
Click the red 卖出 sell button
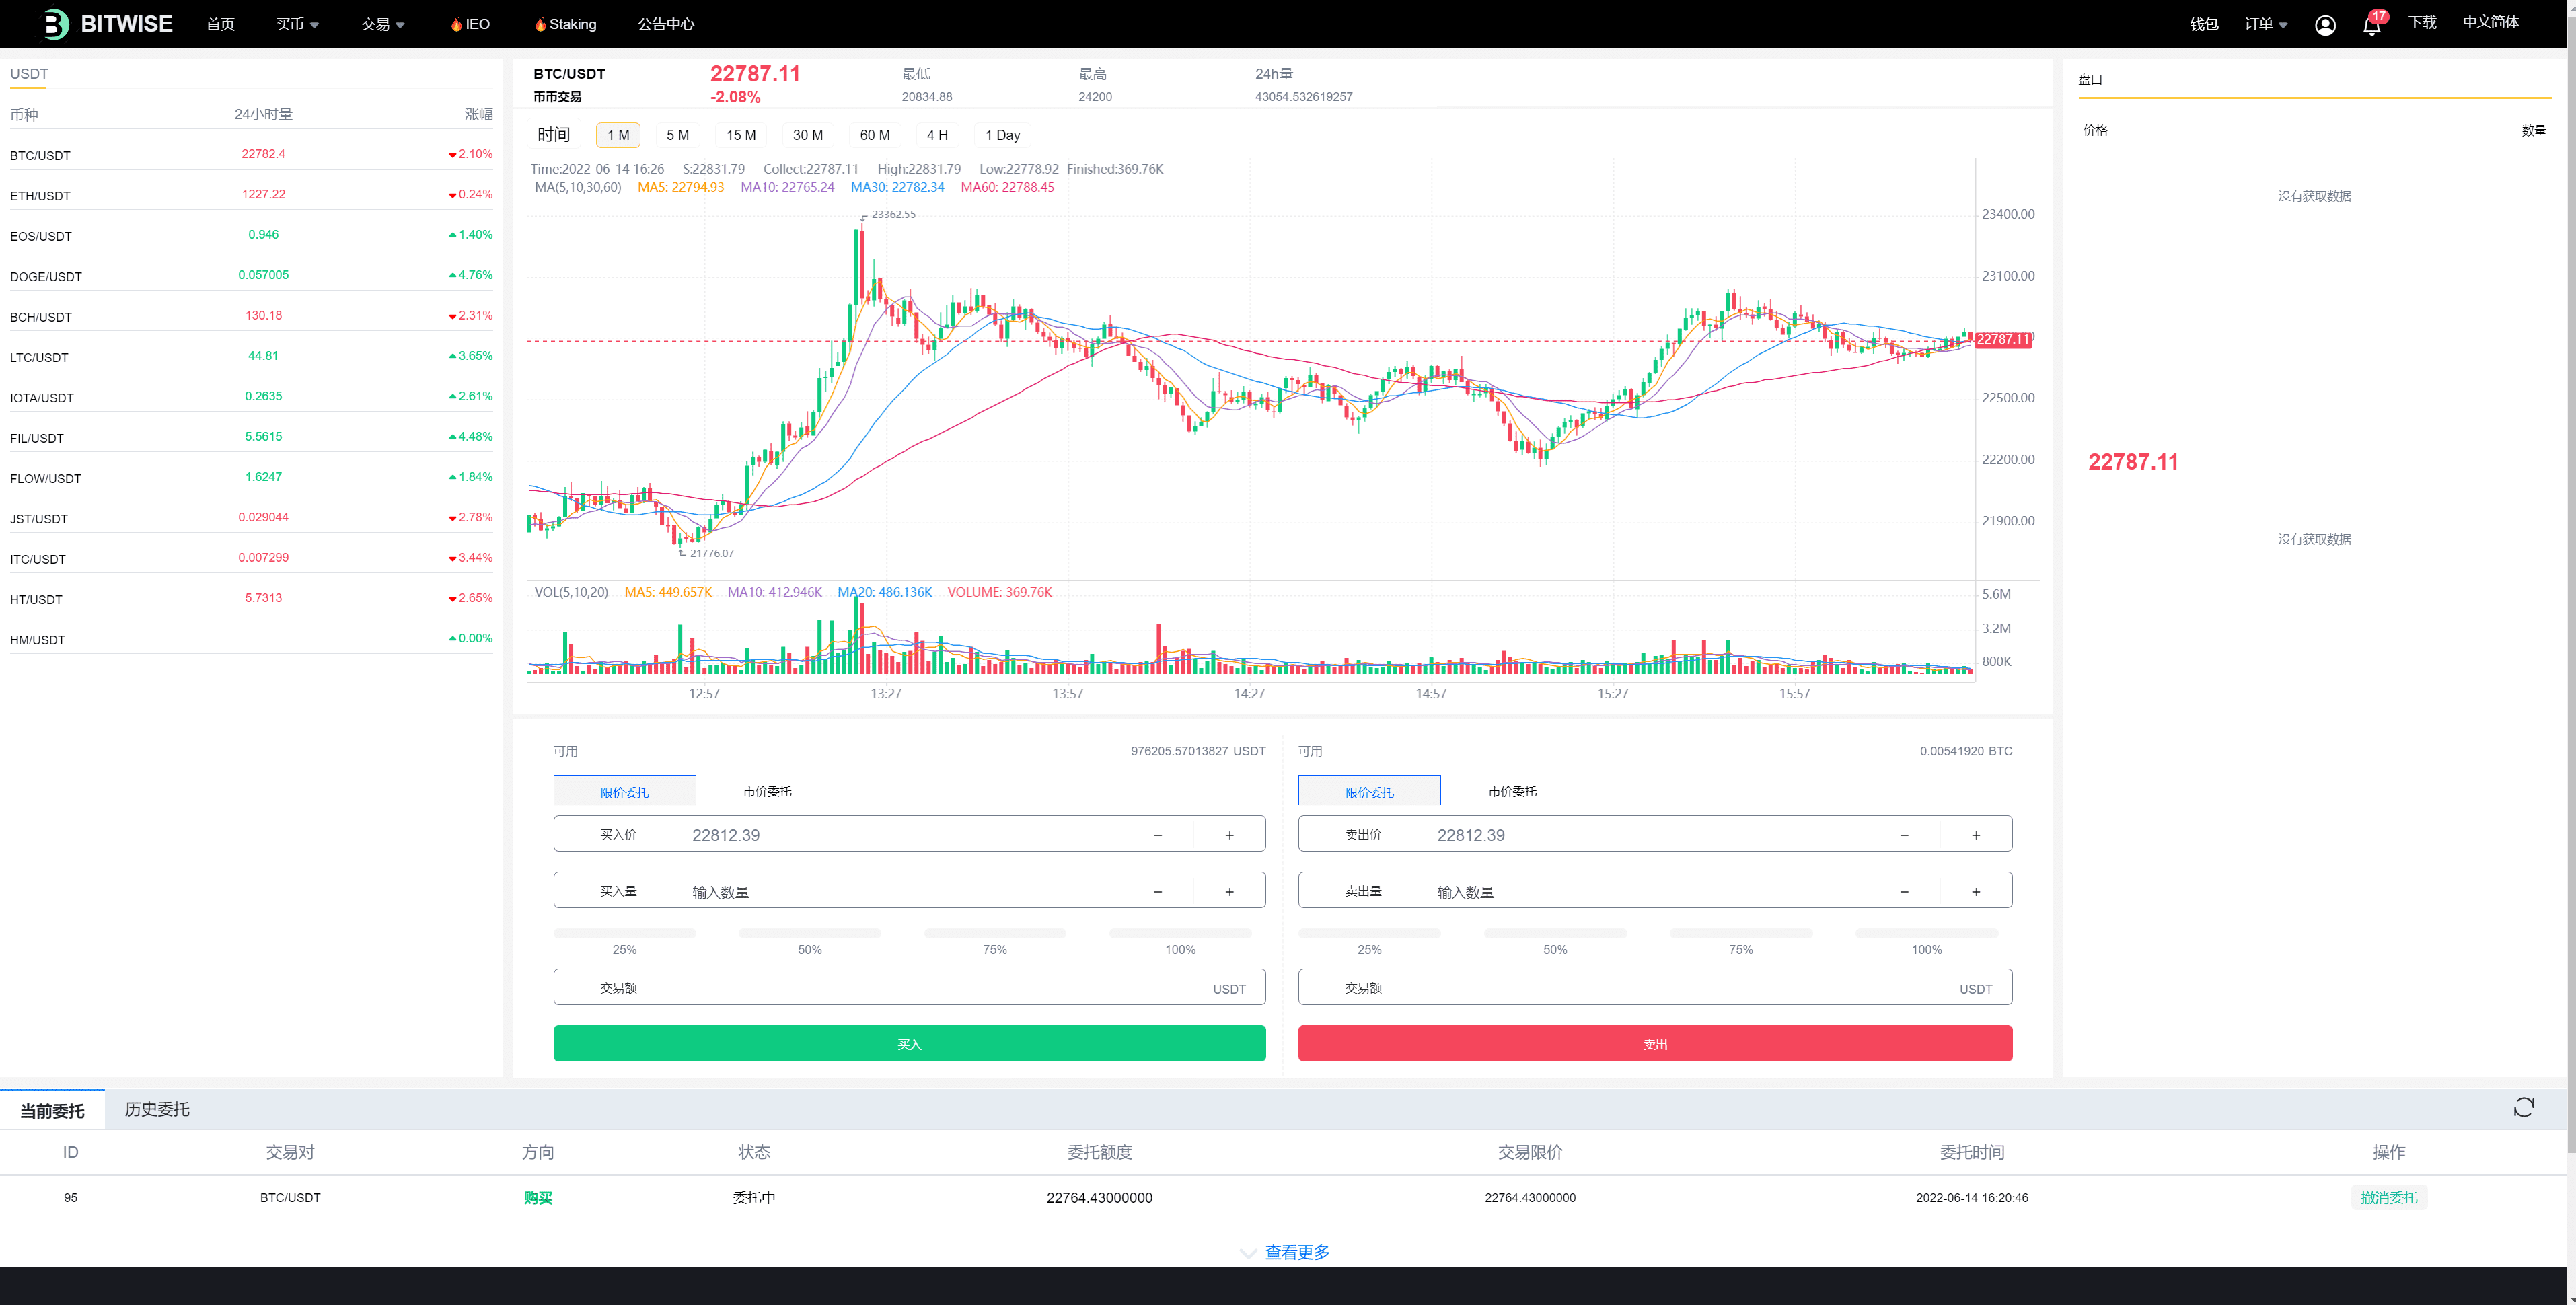pyautogui.click(x=1655, y=1043)
